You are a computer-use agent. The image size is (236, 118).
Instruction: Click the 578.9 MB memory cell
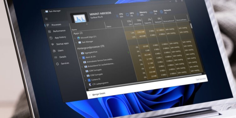pyautogui.click(x=141, y=32)
